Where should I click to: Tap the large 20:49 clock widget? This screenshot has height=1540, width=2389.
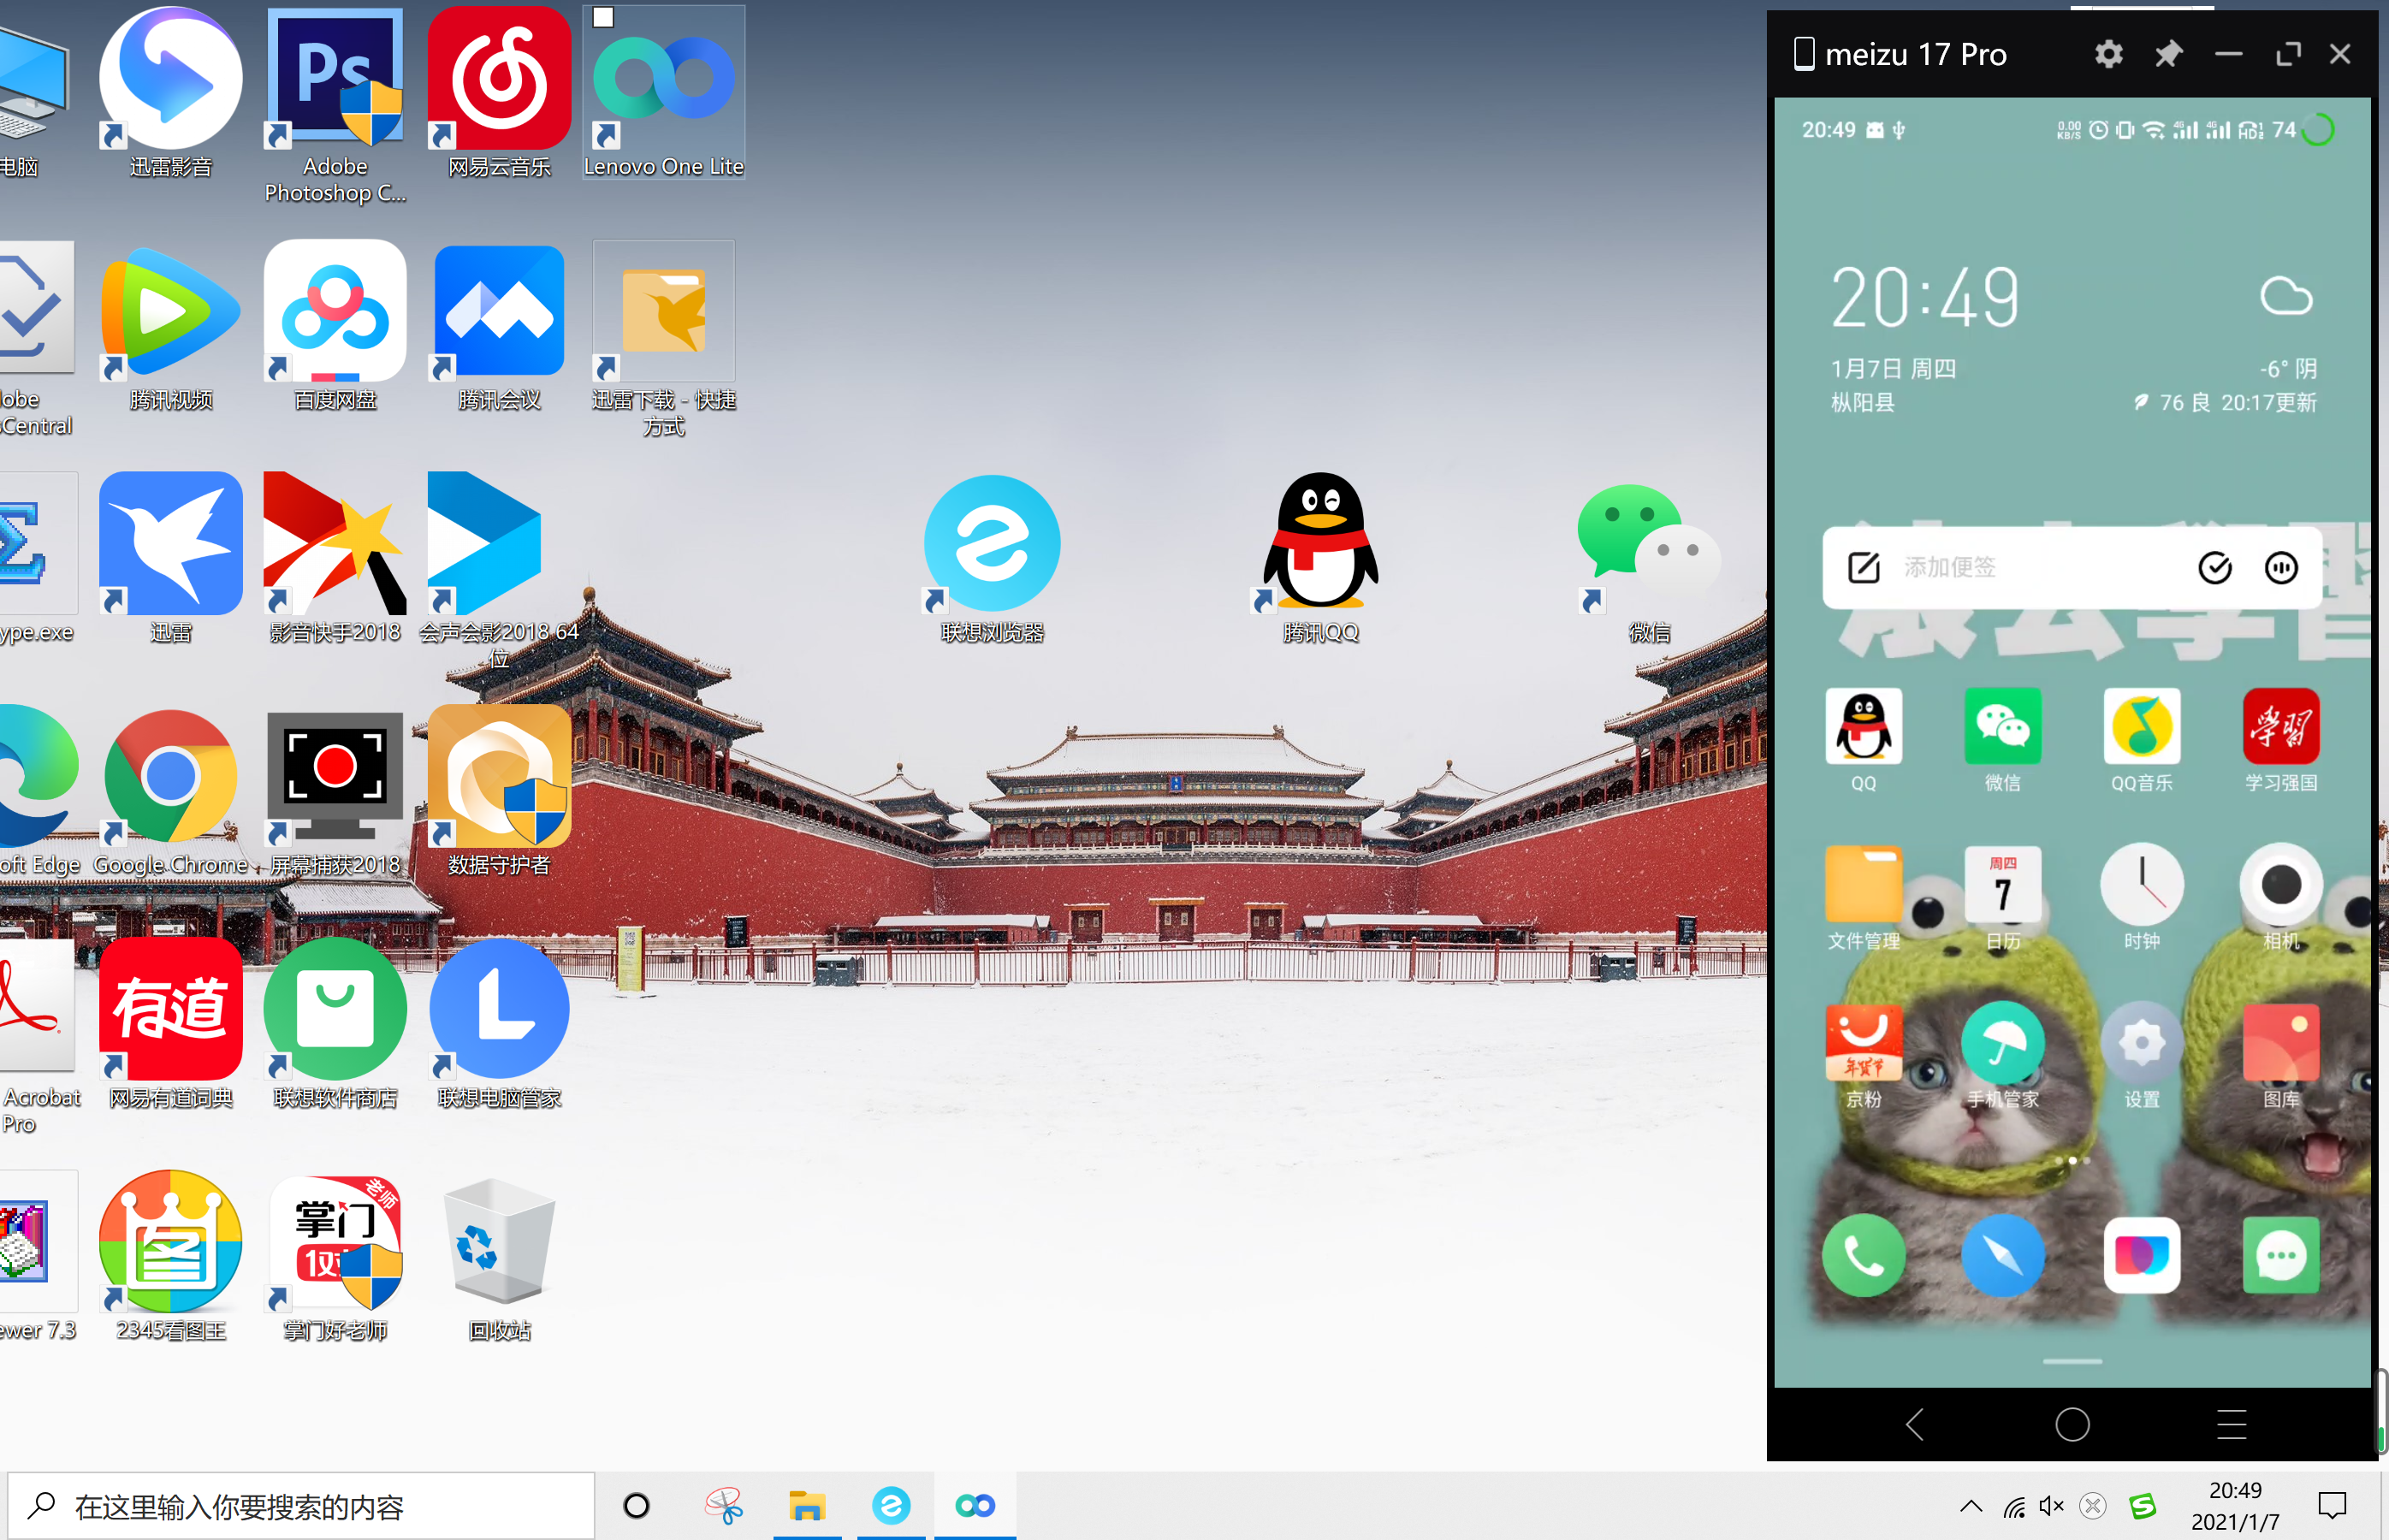(x=1926, y=298)
